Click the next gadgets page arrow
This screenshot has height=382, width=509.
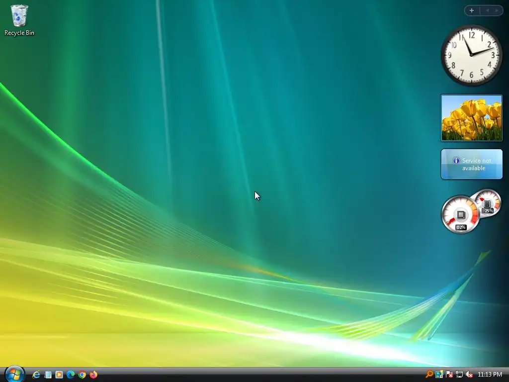497,10
